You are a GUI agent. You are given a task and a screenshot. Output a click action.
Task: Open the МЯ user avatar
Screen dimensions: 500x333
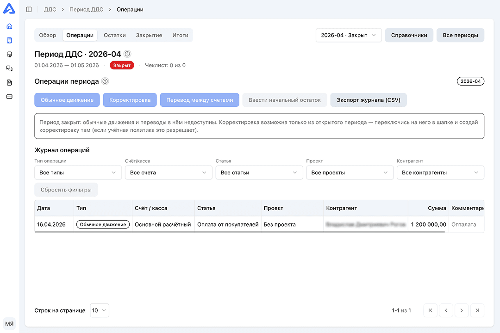coord(9,323)
